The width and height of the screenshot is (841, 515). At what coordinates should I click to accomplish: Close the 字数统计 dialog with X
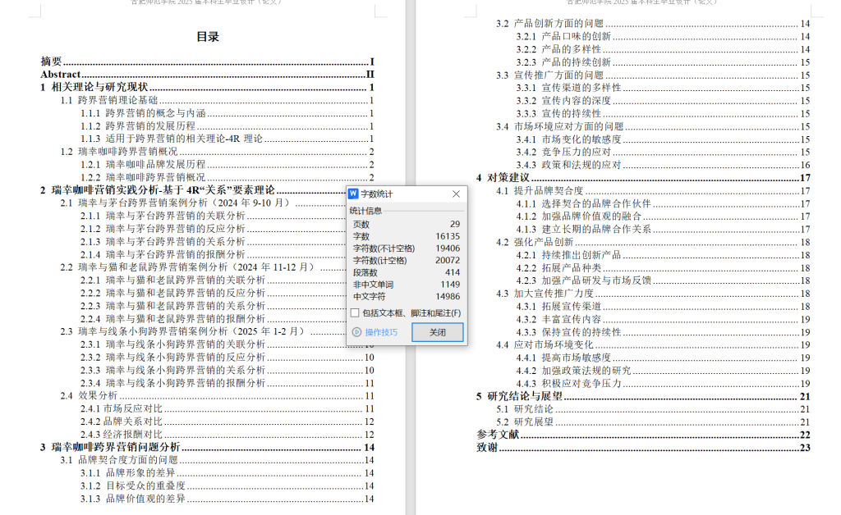pyautogui.click(x=457, y=194)
